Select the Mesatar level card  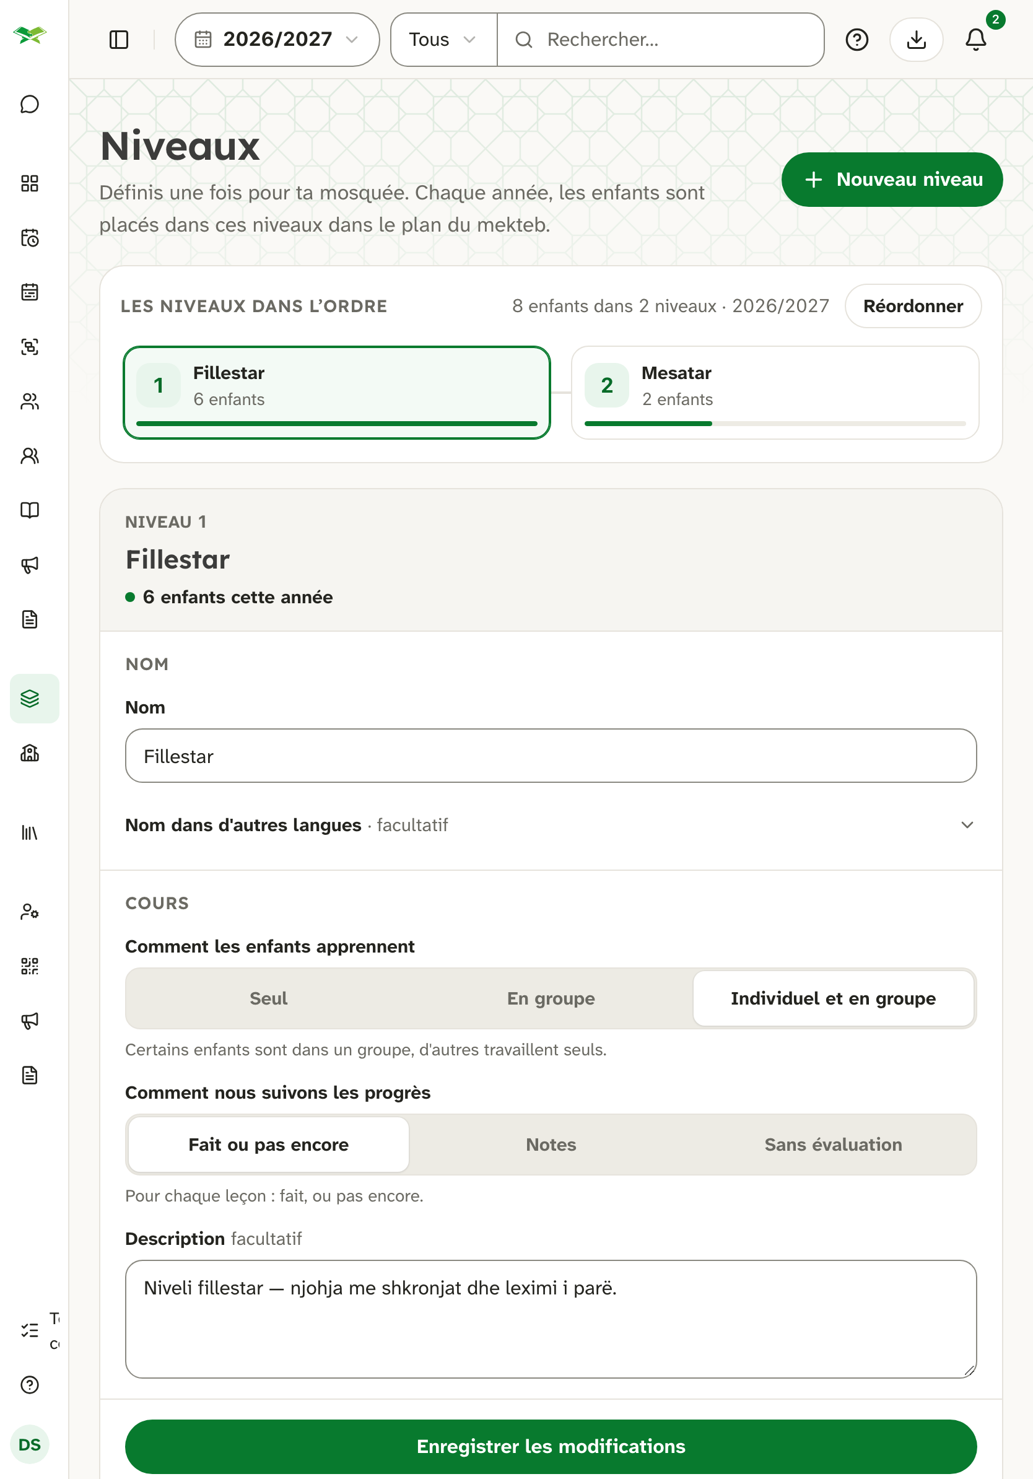point(775,392)
